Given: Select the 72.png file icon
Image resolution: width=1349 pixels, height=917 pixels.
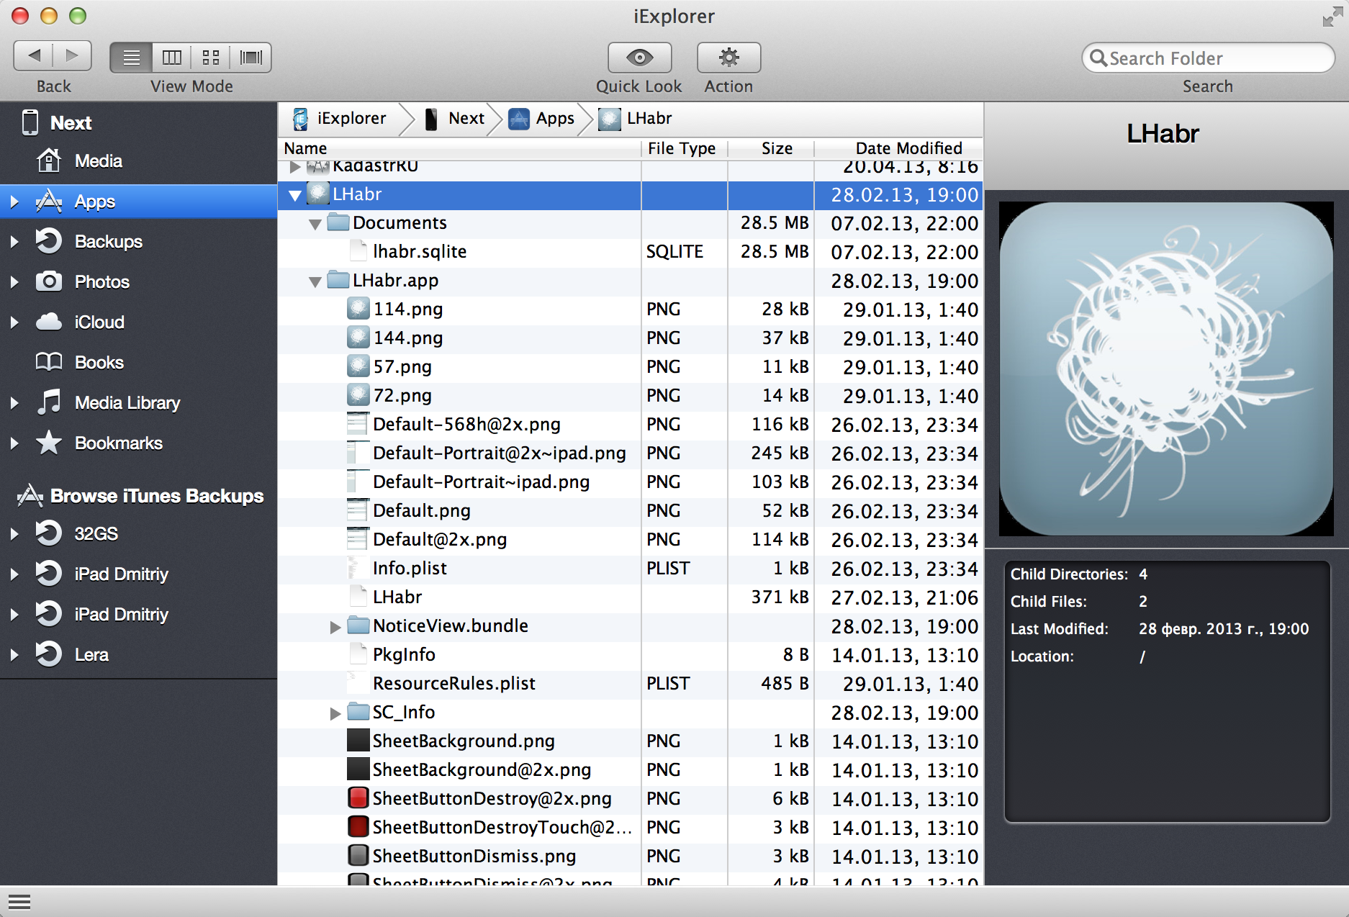Looking at the screenshot, I should [358, 395].
